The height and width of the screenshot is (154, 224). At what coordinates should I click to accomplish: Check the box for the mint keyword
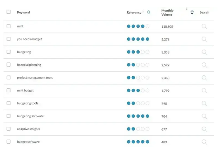[9, 26]
